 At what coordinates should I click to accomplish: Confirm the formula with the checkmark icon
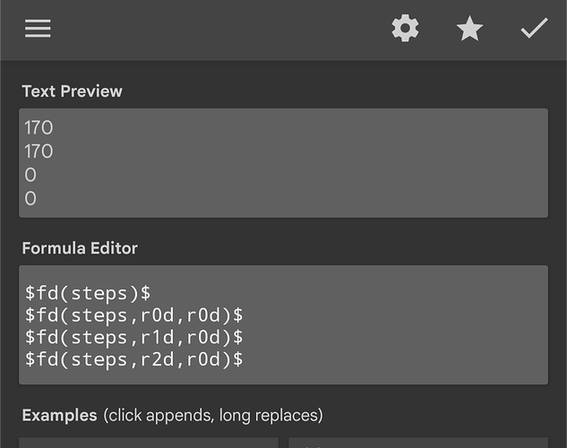534,28
